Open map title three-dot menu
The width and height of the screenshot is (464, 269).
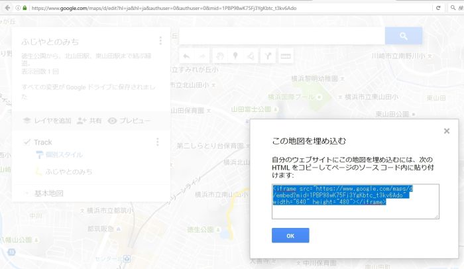tap(160, 41)
